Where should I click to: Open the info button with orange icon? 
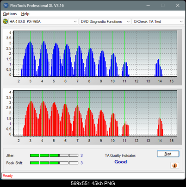click(x=174, y=166)
